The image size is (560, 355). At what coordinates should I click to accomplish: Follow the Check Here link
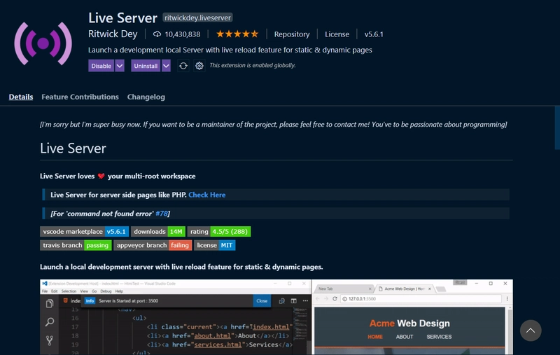[x=206, y=195]
